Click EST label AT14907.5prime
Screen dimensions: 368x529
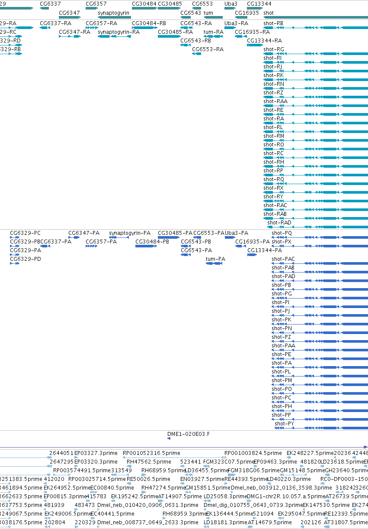coord(179,497)
